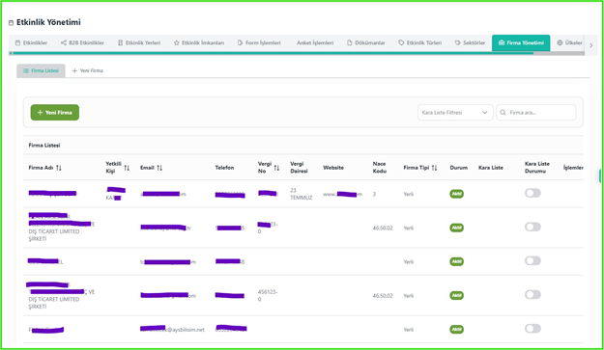Viewport: 604px width, 350px height.
Task: Open the Kara Liste Filtresi dropdown
Action: tap(455, 113)
